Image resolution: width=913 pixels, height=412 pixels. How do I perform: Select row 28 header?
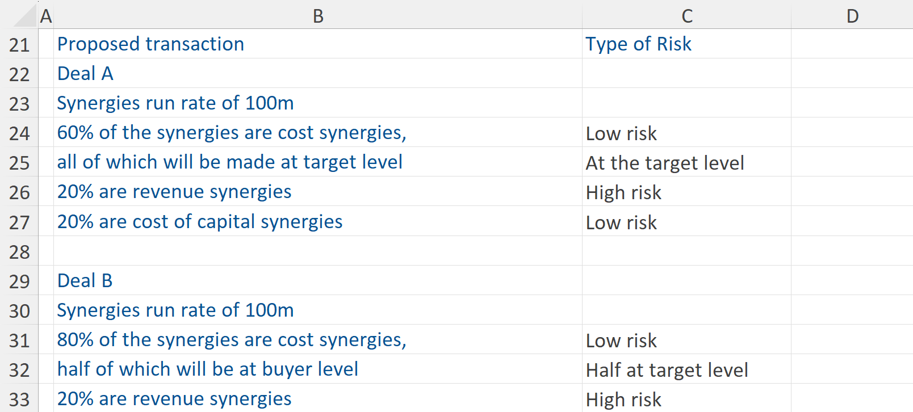click(19, 251)
